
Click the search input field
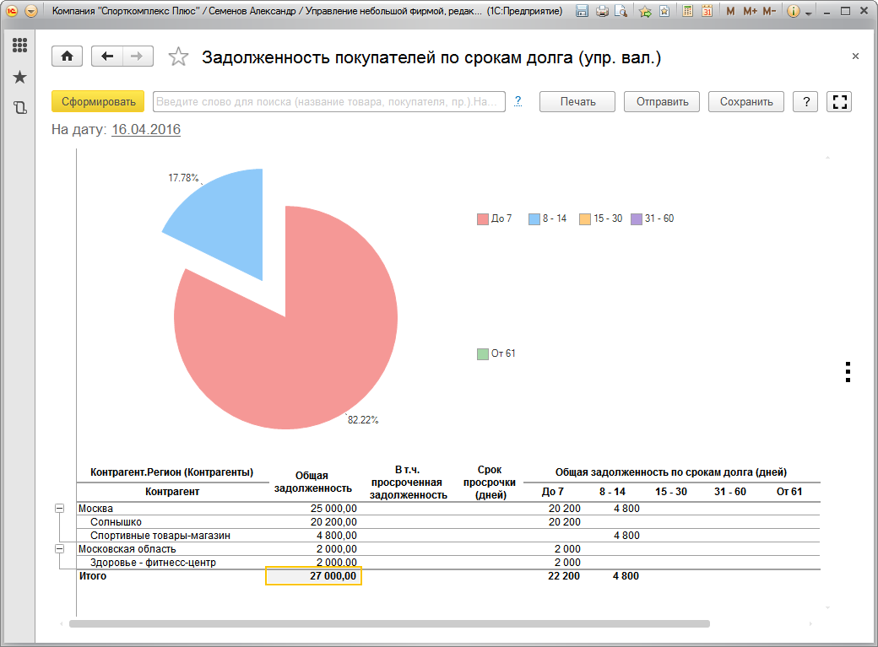coord(329,102)
